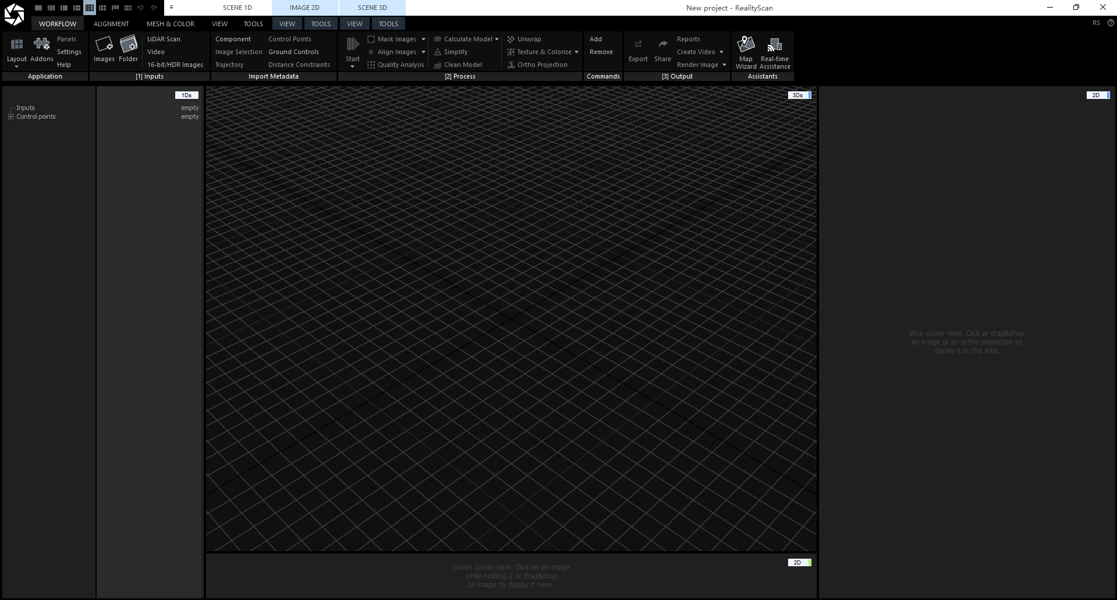1117x600 pixels.
Task: Click the Help button in Application group
Action: coord(64,65)
